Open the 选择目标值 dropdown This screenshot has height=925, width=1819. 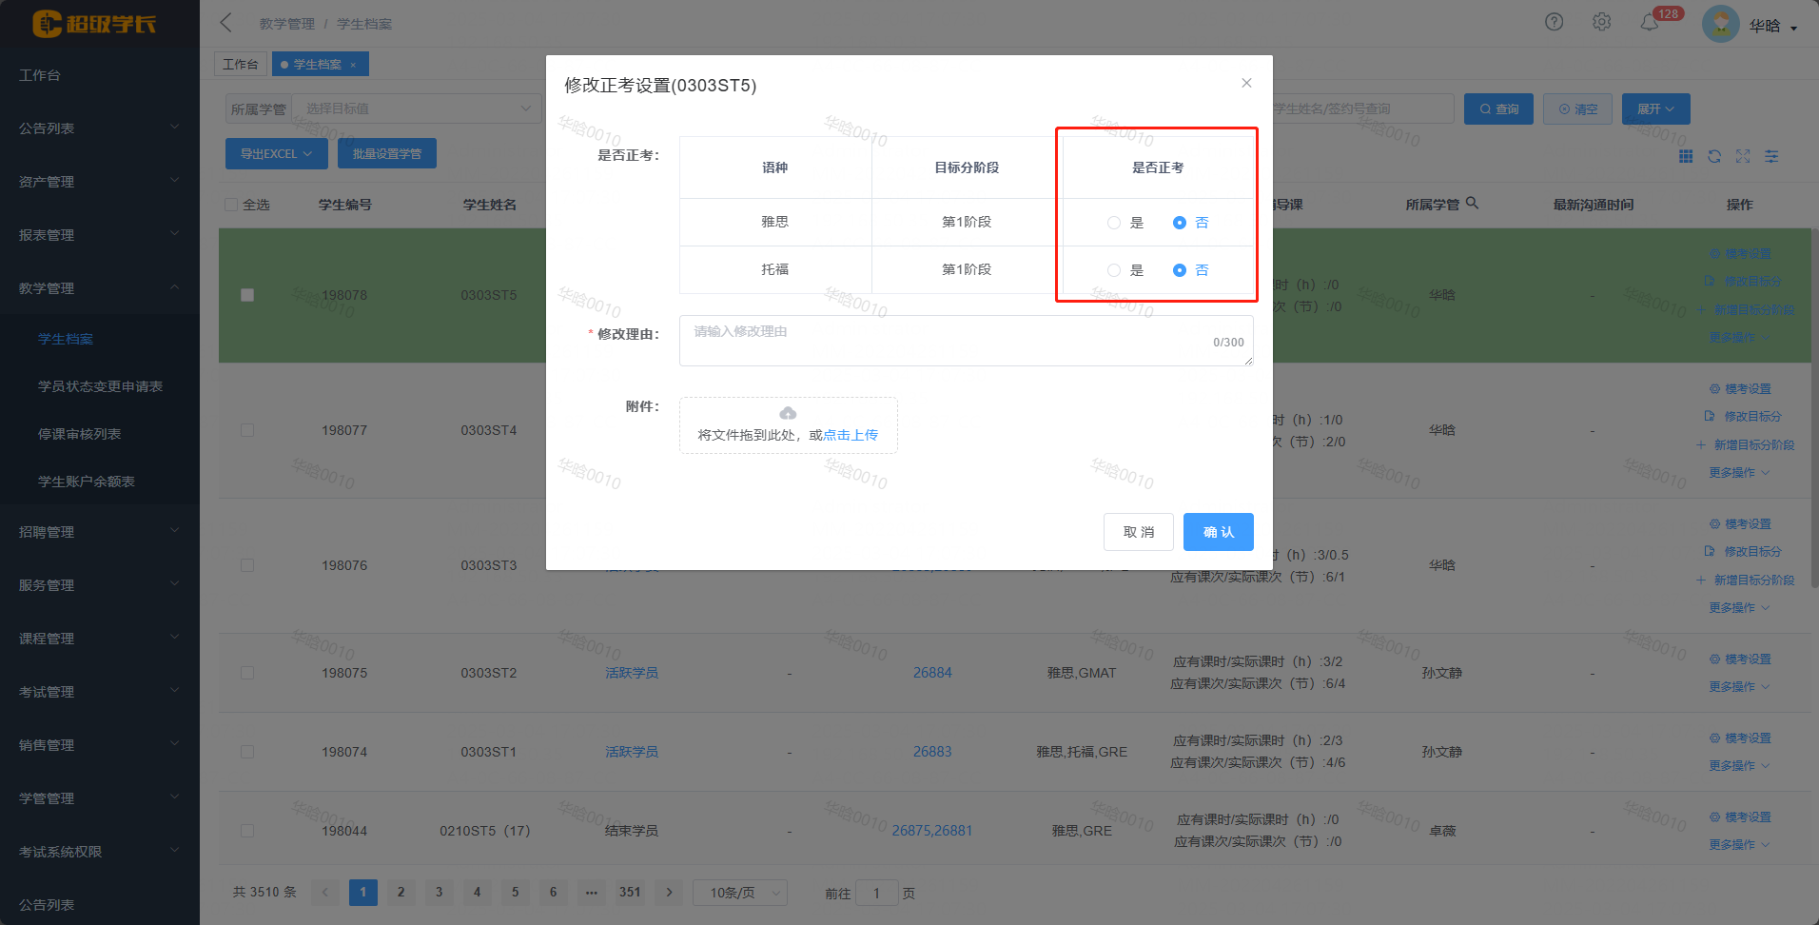click(417, 108)
